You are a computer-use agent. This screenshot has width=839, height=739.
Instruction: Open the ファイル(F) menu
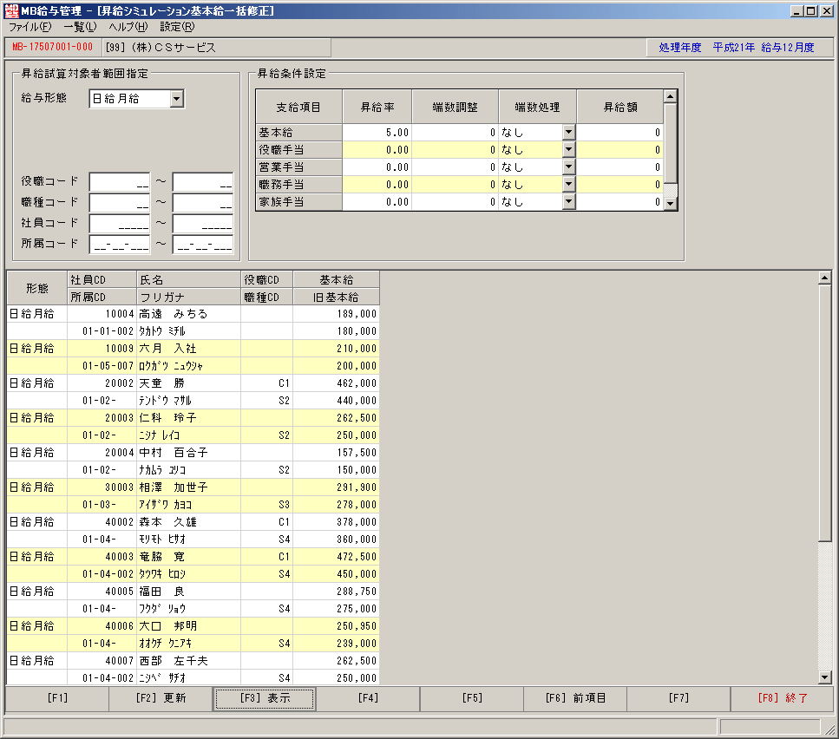point(30,27)
